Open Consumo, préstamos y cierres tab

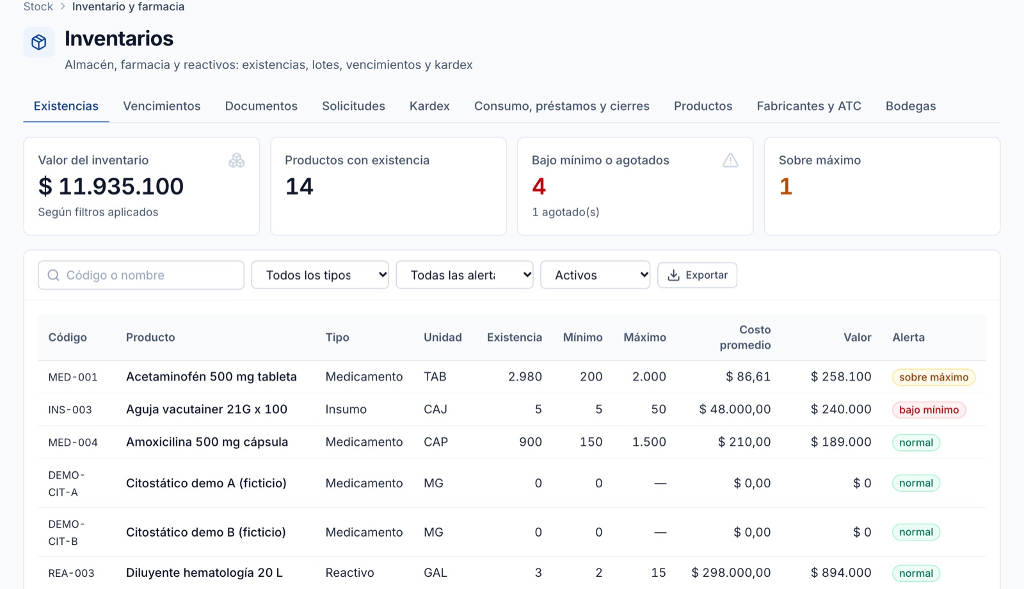coord(562,106)
